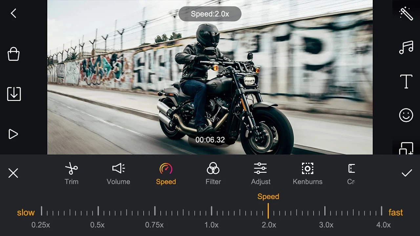Select the Trim tool

point(72,174)
